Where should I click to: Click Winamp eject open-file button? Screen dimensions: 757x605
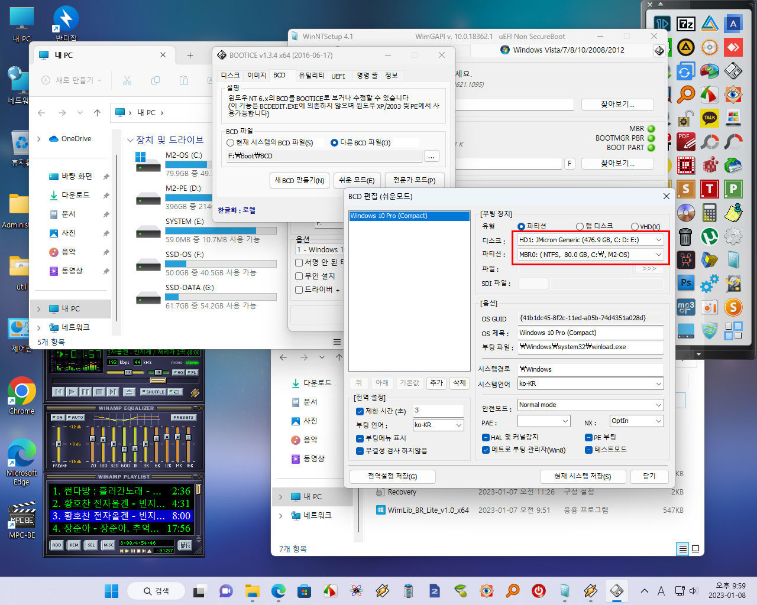(x=129, y=392)
